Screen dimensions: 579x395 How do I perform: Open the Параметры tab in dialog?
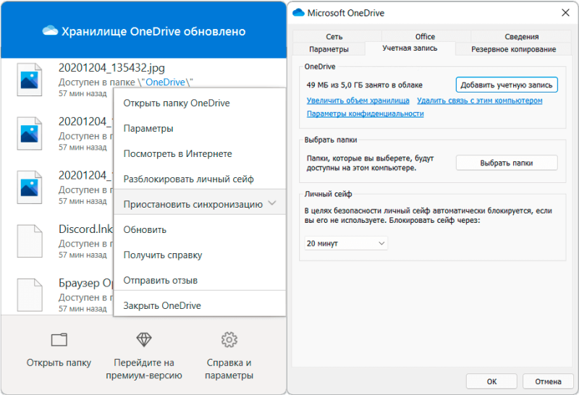(329, 49)
